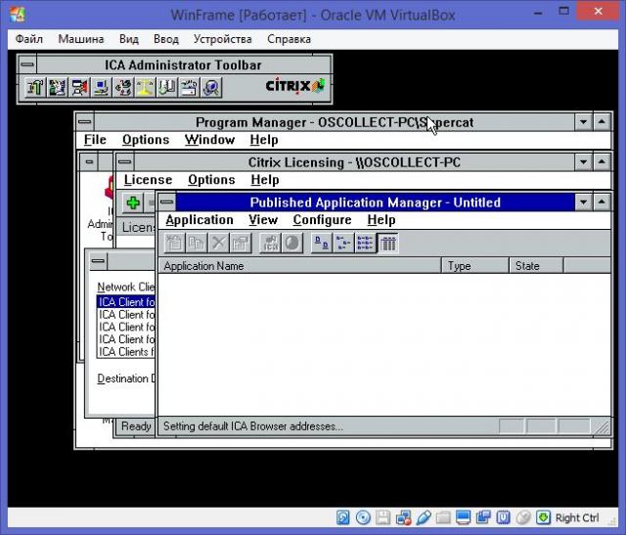The width and height of the screenshot is (626, 535).
Task: Click the Right Ctrl host key label
Action: click(x=577, y=517)
